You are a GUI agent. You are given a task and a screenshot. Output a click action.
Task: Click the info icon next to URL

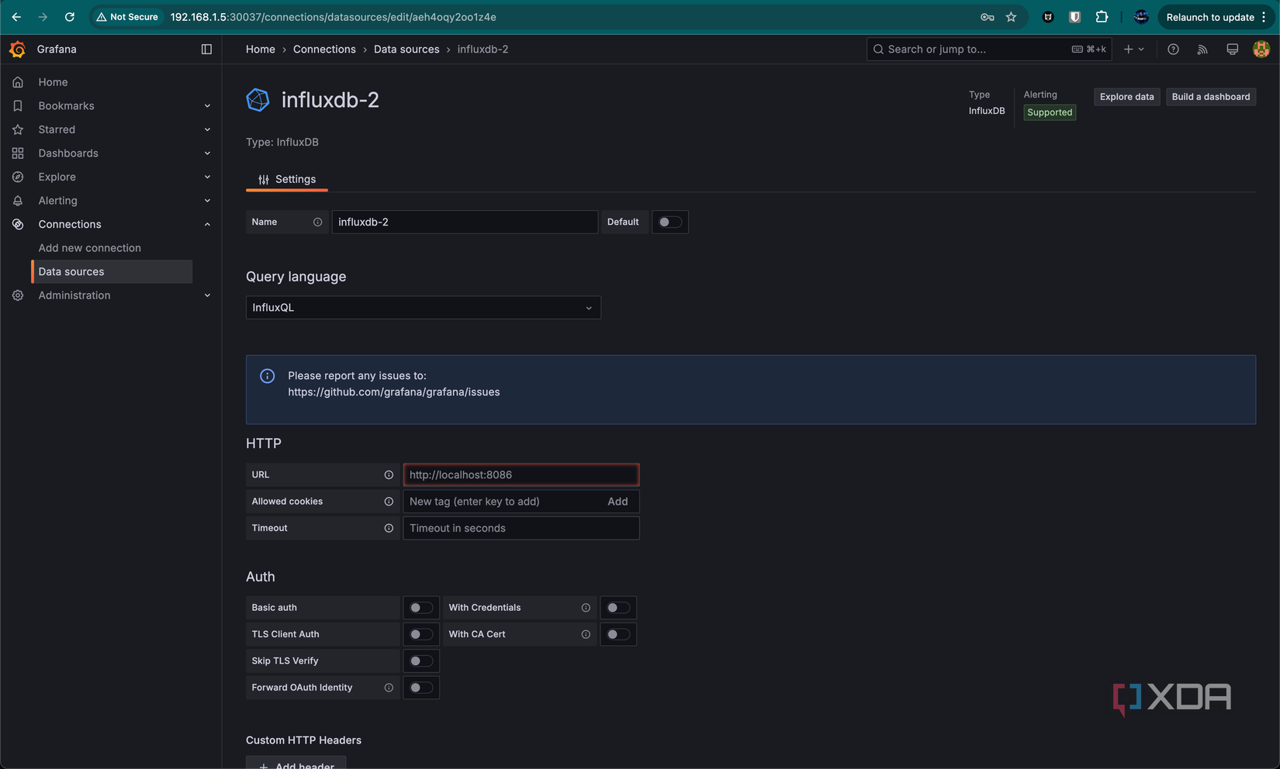pos(388,474)
